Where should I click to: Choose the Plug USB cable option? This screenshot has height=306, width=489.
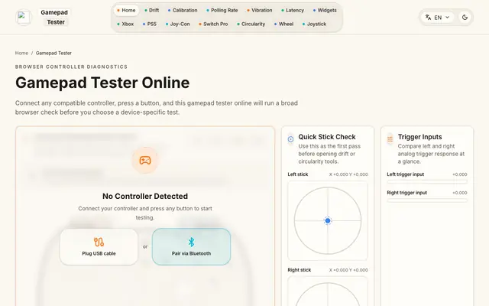99,246
